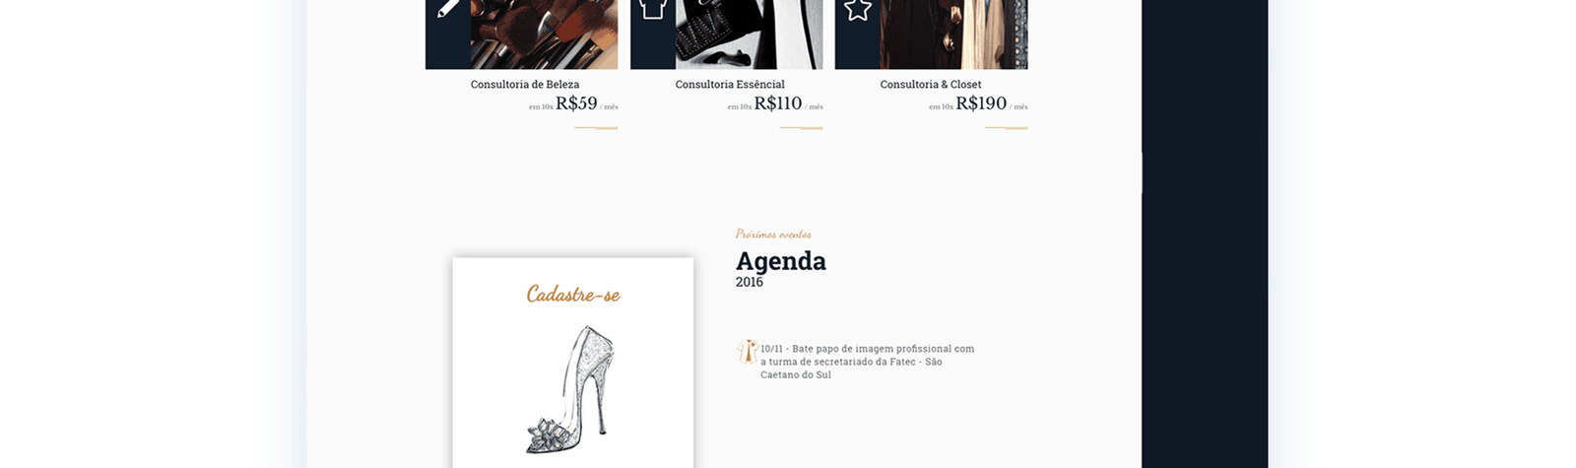
Task: Click the gold line under R$59
Action: pos(596,128)
